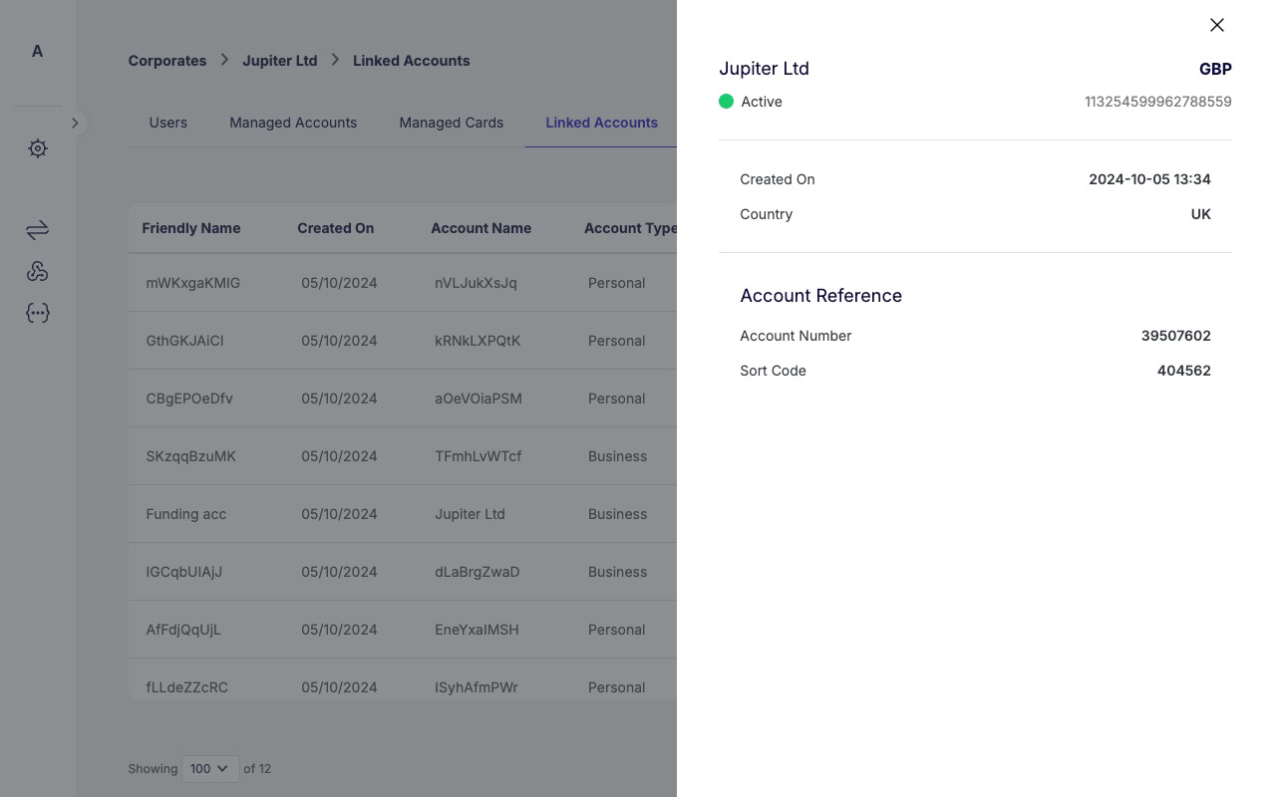Open row AfFdjQqUjL
This screenshot has width=1281, height=797.
(403, 630)
